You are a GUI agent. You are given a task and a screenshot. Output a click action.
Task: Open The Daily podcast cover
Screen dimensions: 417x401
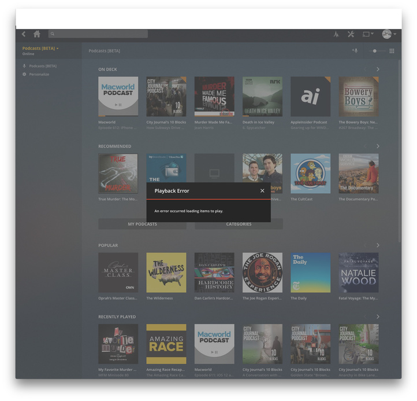tap(310, 273)
